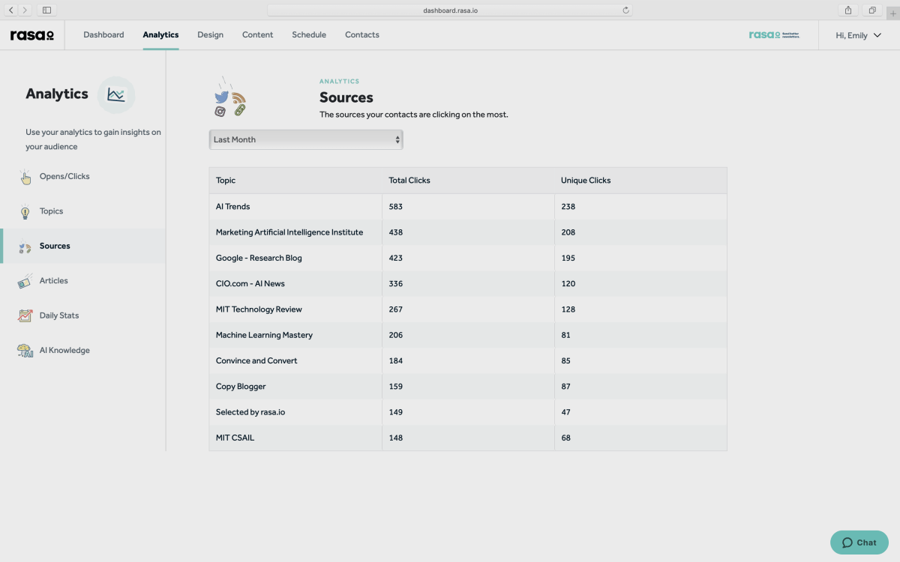This screenshot has height=562, width=900.
Task: Click the Sources sidebar icon
Action: pyautogui.click(x=25, y=247)
